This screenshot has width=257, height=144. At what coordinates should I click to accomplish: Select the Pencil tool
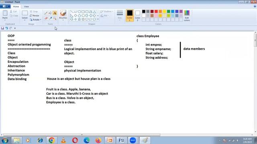(x=46, y=13)
